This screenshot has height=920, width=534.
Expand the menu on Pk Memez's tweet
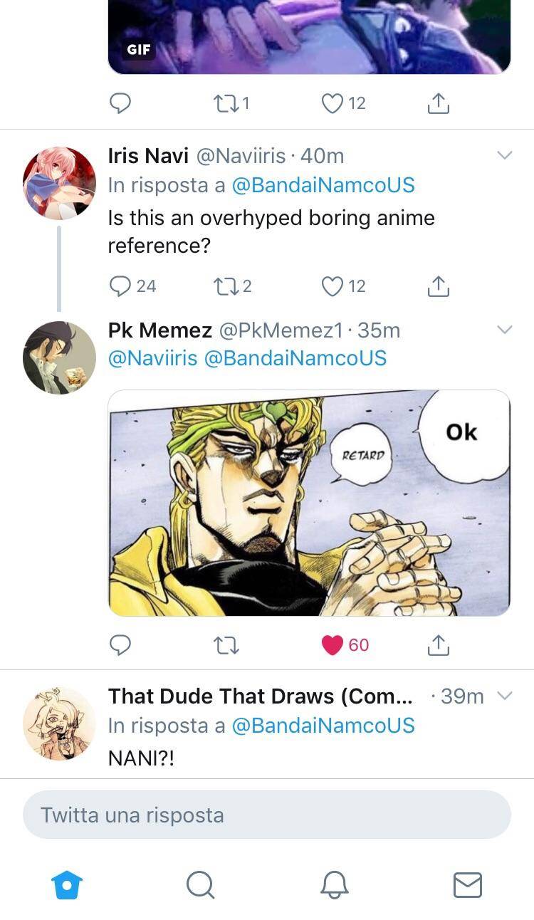pyautogui.click(x=505, y=330)
